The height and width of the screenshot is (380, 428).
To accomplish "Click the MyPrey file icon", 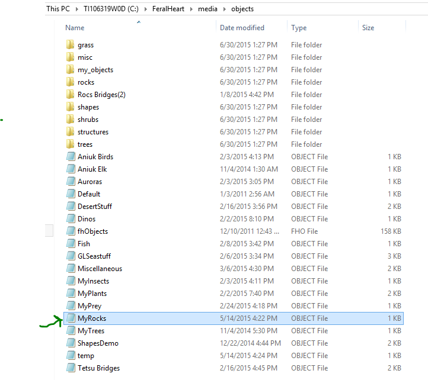I will click(x=71, y=305).
